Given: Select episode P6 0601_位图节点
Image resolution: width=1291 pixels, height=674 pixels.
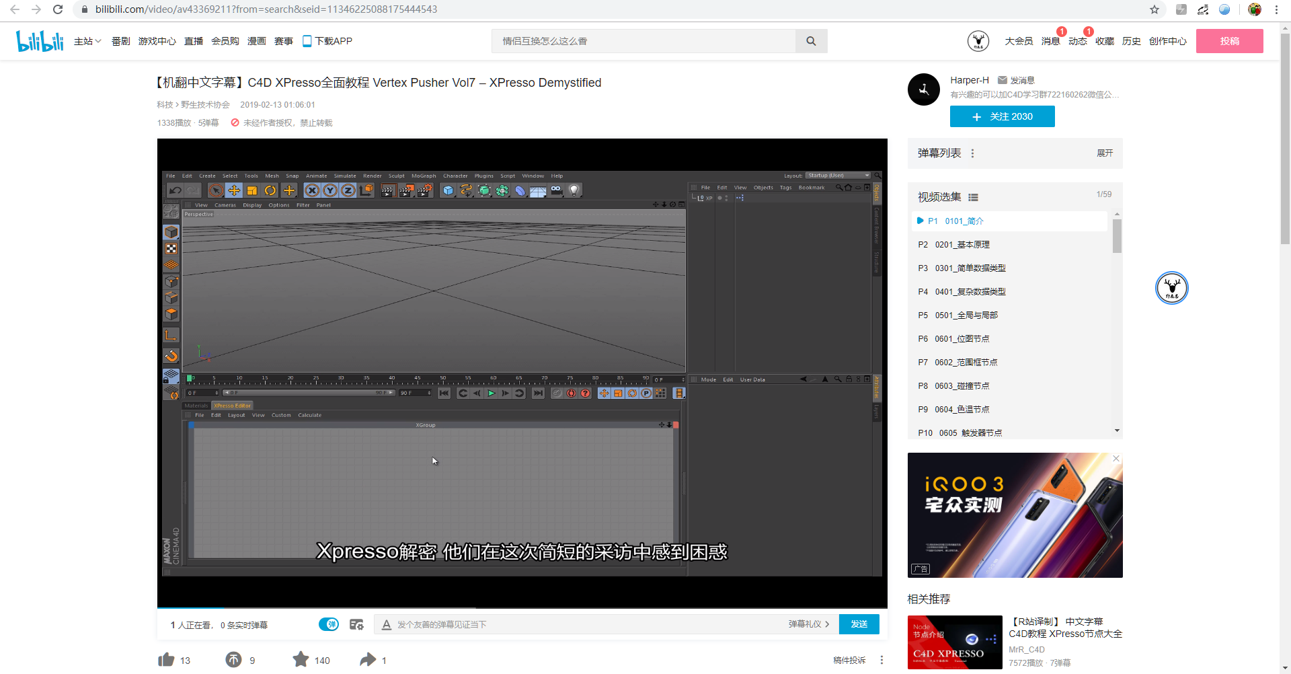Looking at the screenshot, I should pyautogui.click(x=1010, y=339).
